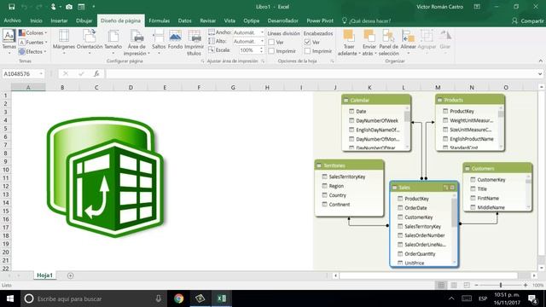Select column header A

[28, 87]
